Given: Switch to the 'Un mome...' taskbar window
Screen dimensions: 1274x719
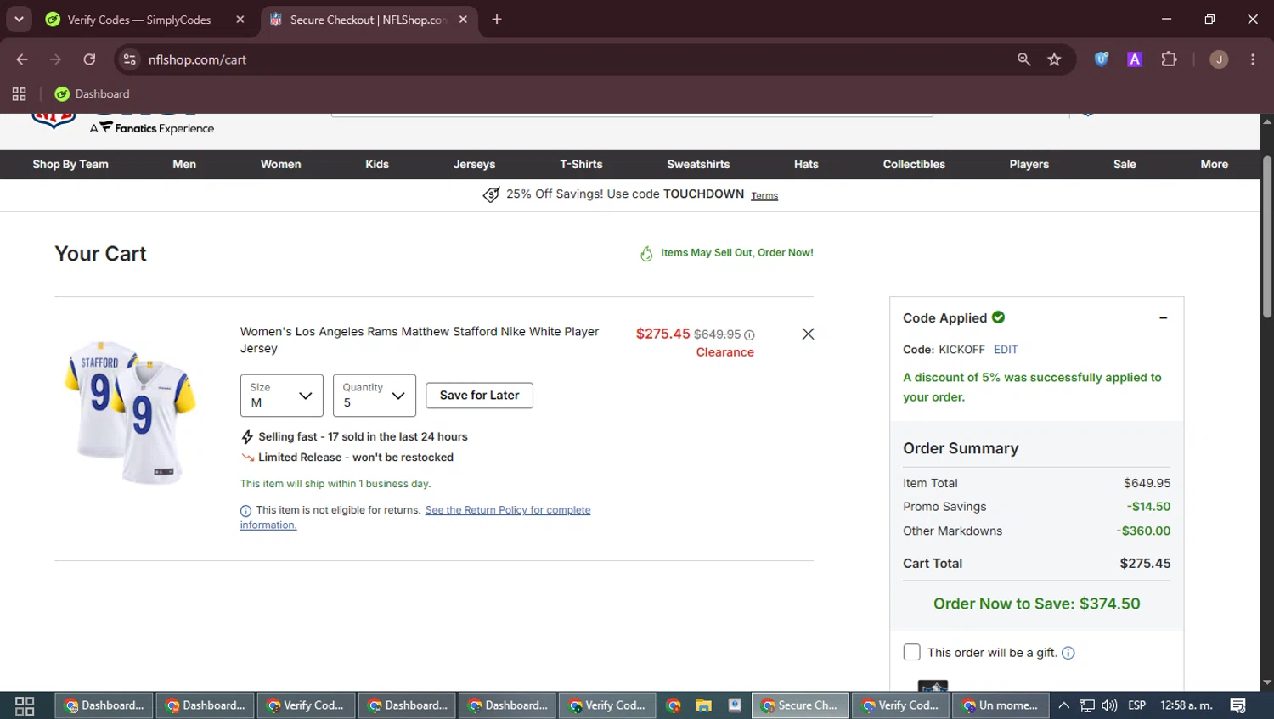Looking at the screenshot, I should tap(1001, 705).
